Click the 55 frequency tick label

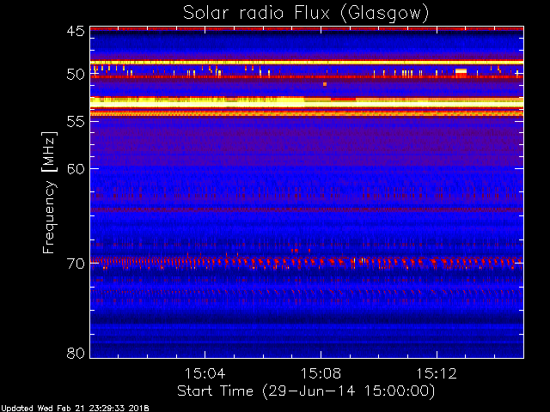click(76, 122)
